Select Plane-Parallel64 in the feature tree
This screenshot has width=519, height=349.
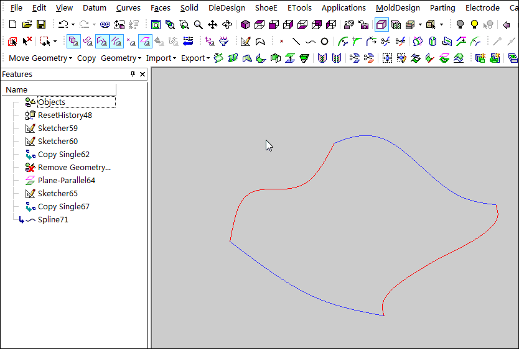pos(66,181)
